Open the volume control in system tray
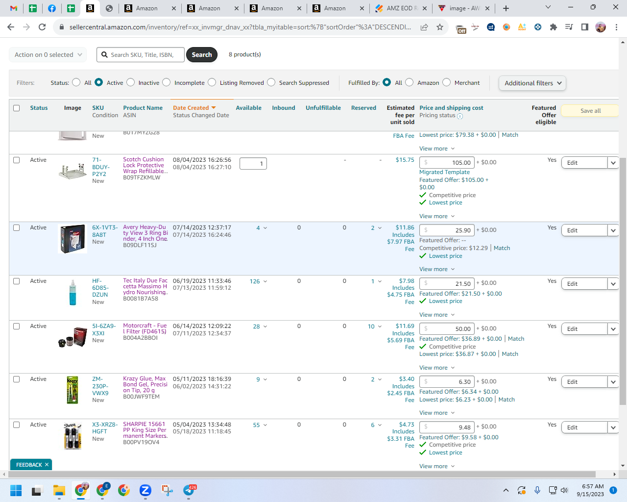The width and height of the screenshot is (627, 502). point(564,490)
